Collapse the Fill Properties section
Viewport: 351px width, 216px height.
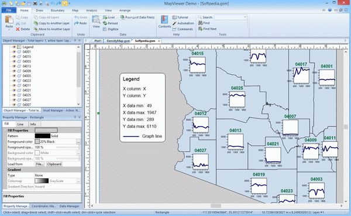5,130
